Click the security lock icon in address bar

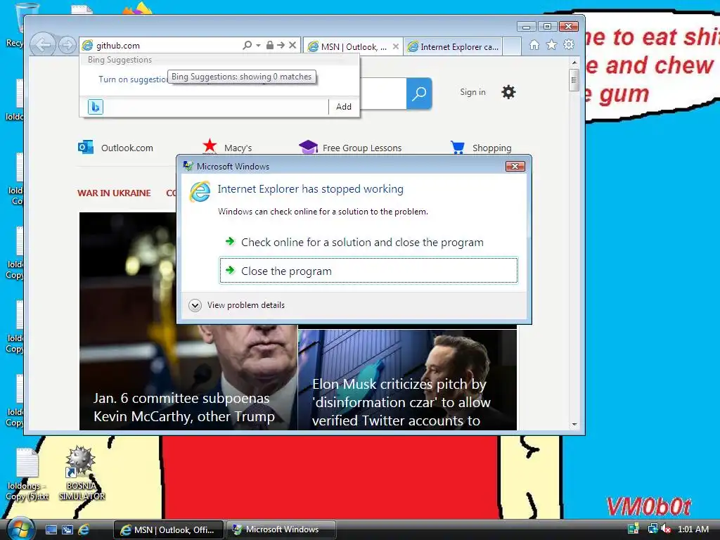(270, 45)
